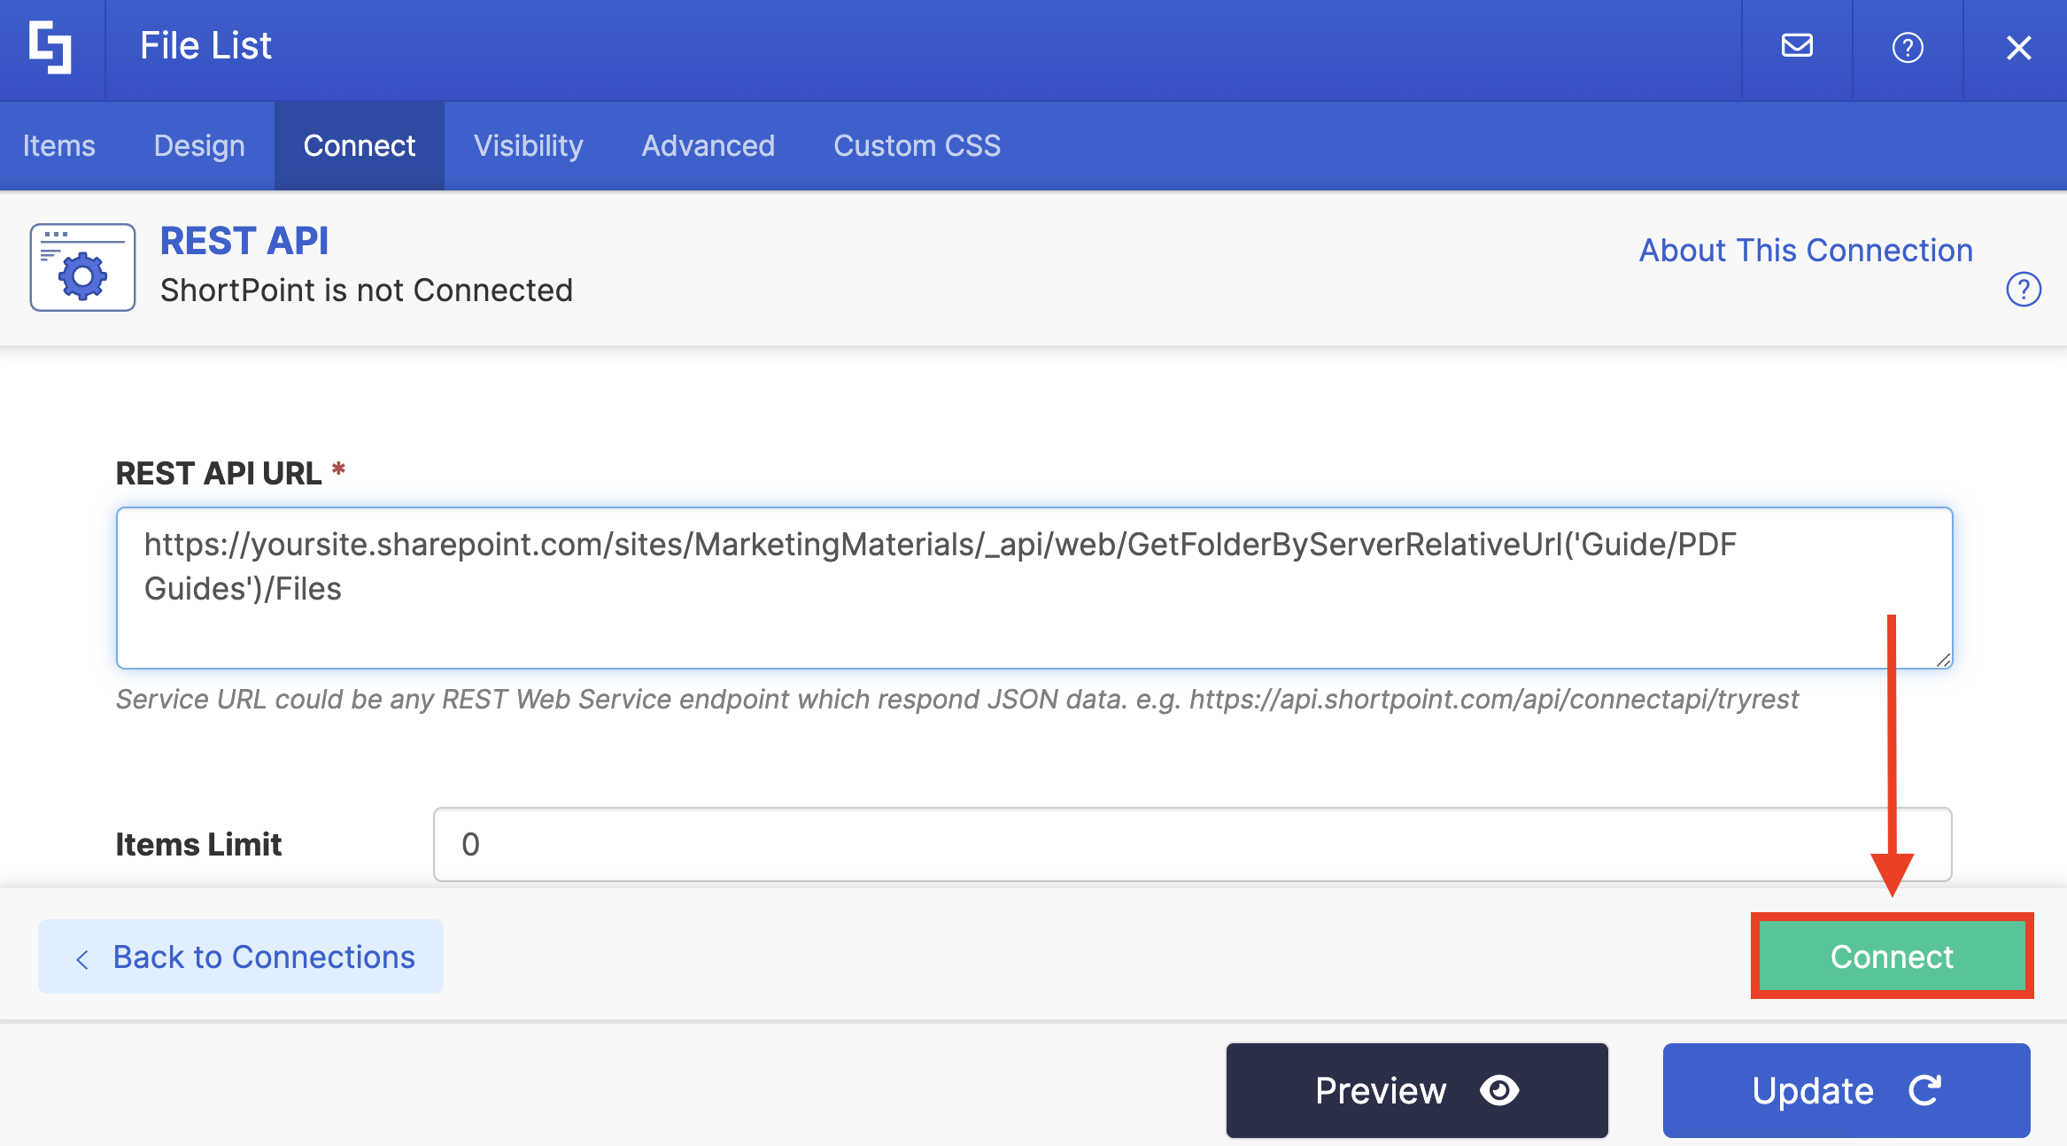Open the Custom CSS tab

click(917, 145)
